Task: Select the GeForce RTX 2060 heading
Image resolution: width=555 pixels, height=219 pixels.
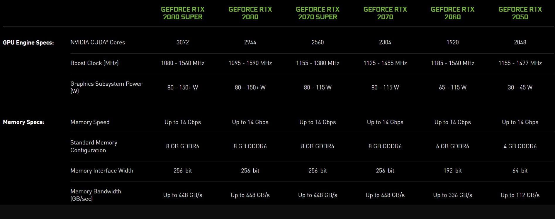Action: (x=452, y=13)
